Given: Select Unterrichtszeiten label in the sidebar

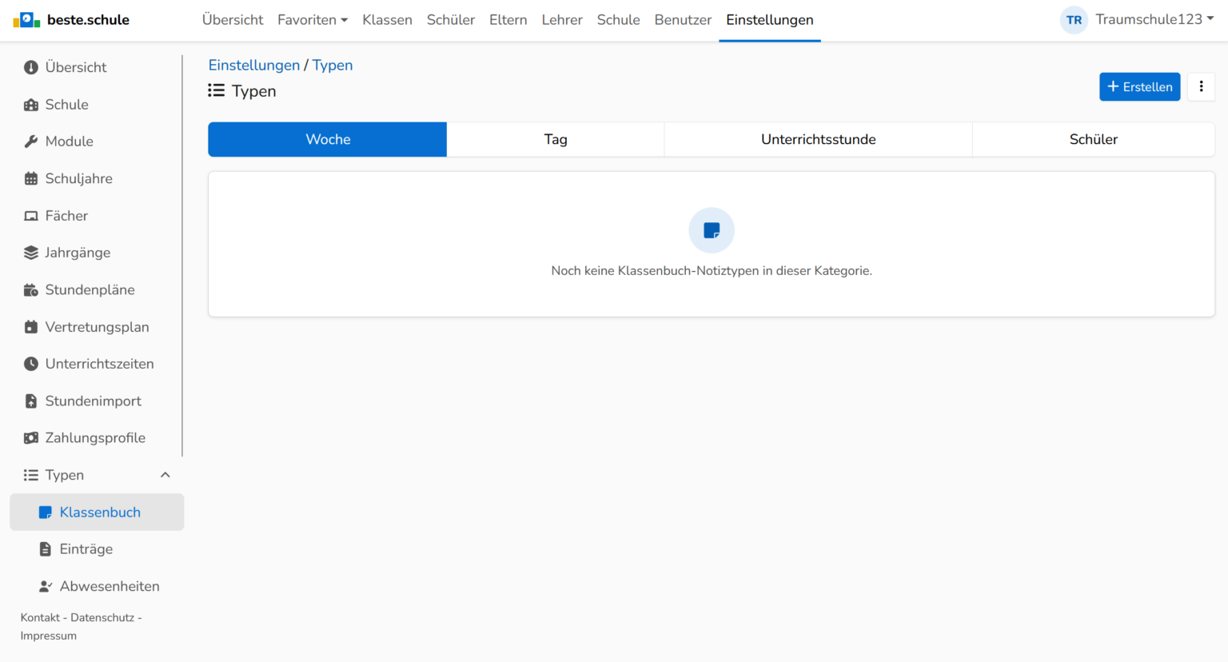Looking at the screenshot, I should pos(100,364).
